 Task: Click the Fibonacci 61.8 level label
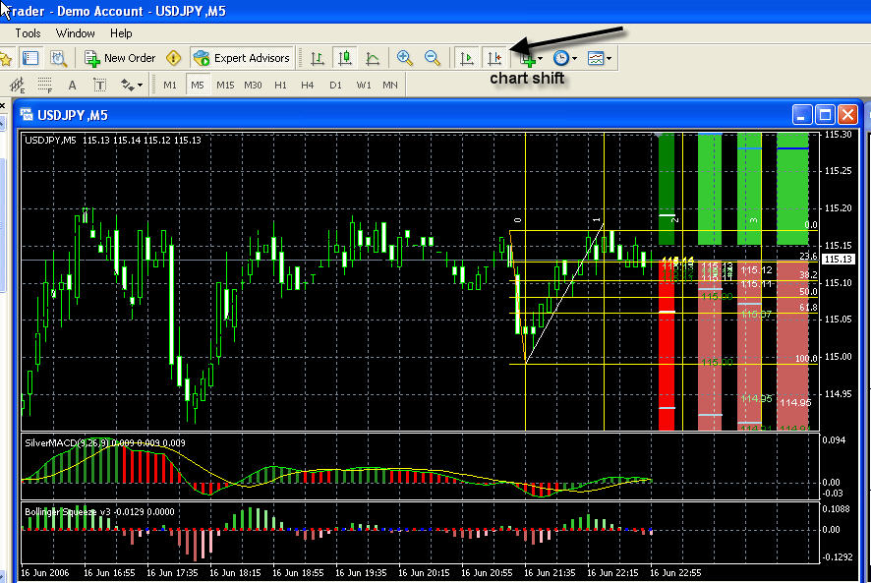pos(808,308)
